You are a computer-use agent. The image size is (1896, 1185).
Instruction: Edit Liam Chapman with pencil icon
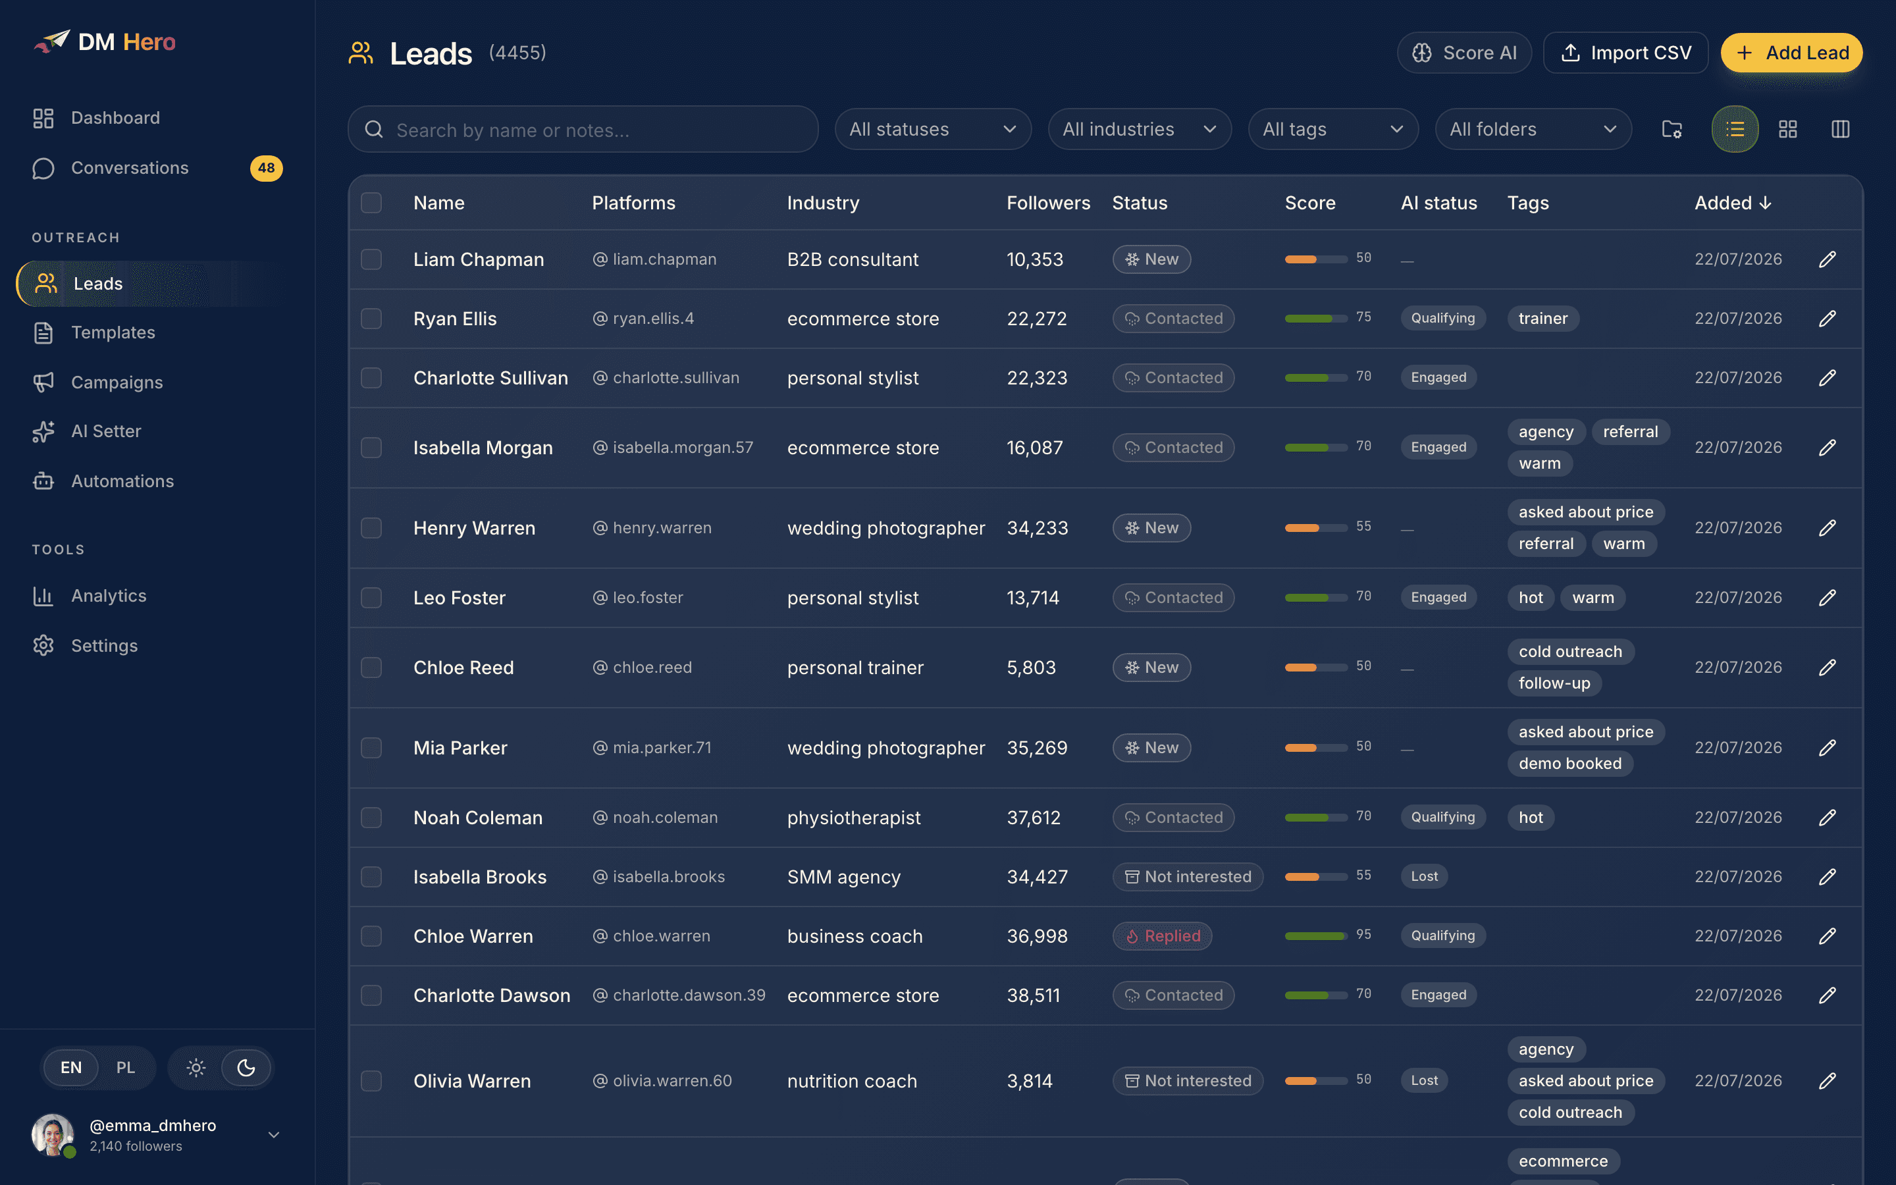click(x=1827, y=259)
